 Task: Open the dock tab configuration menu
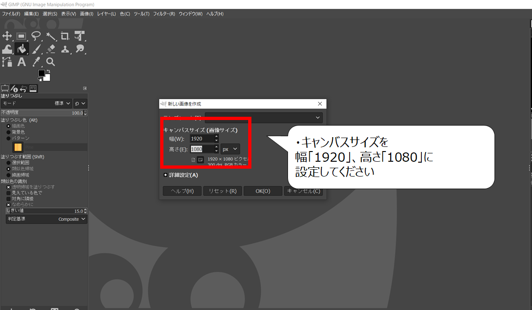(x=85, y=89)
